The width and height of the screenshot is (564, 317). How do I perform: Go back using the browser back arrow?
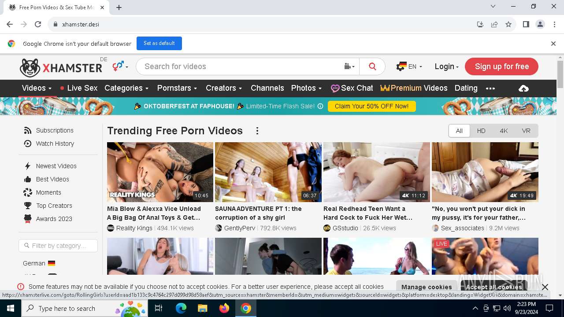[10, 24]
